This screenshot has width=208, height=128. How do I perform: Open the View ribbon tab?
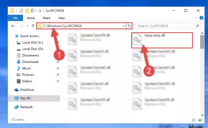coord(62,18)
